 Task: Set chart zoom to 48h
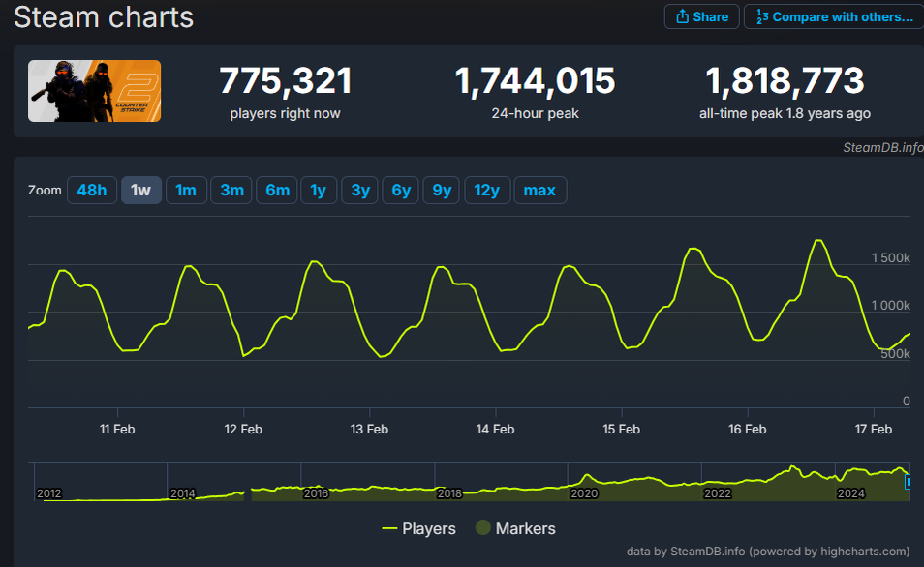click(x=92, y=191)
